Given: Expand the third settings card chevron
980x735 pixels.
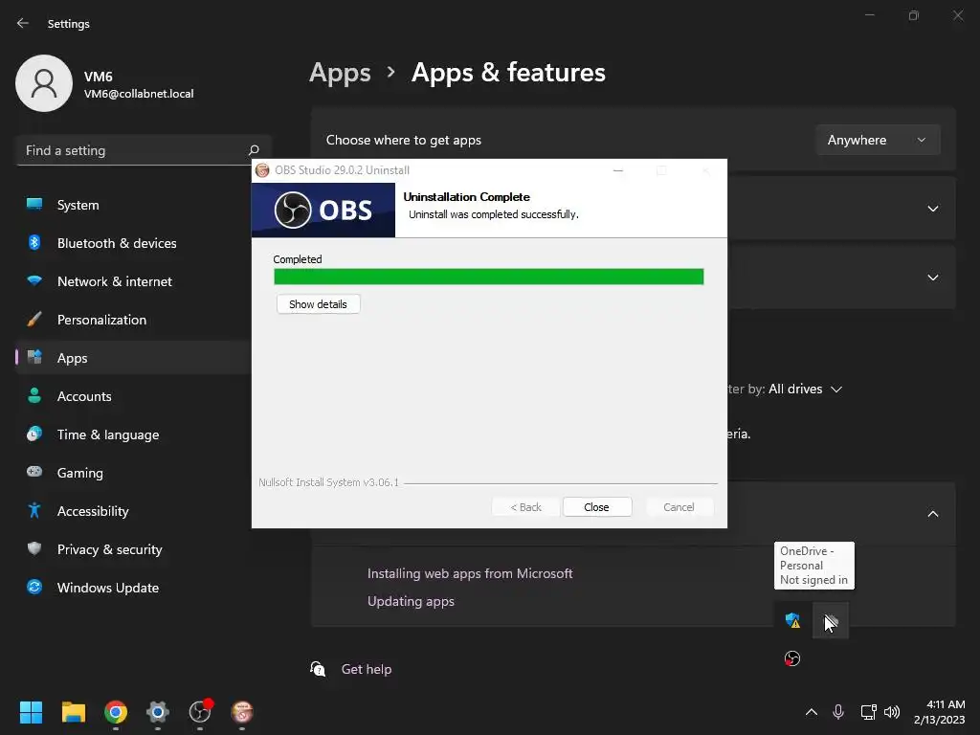Looking at the screenshot, I should tap(932, 277).
